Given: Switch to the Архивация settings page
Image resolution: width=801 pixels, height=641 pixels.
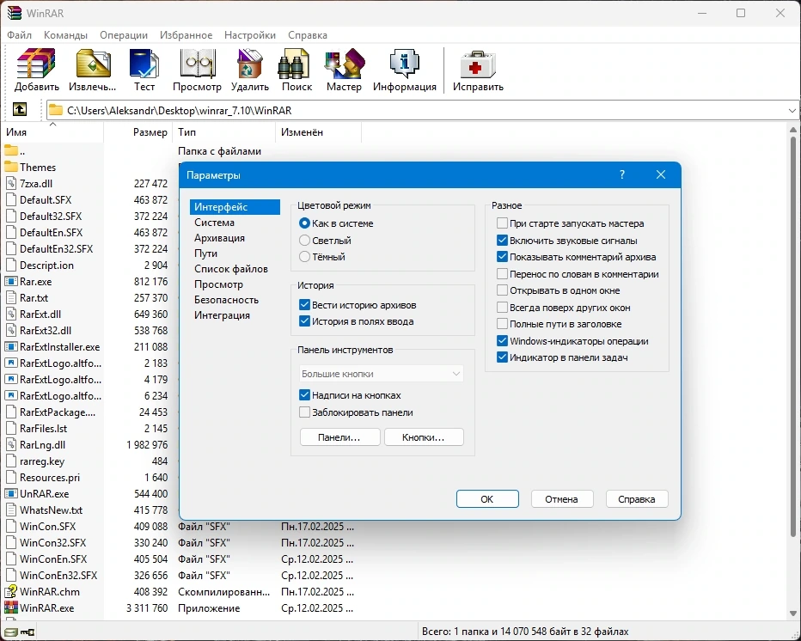Looking at the screenshot, I should point(219,238).
